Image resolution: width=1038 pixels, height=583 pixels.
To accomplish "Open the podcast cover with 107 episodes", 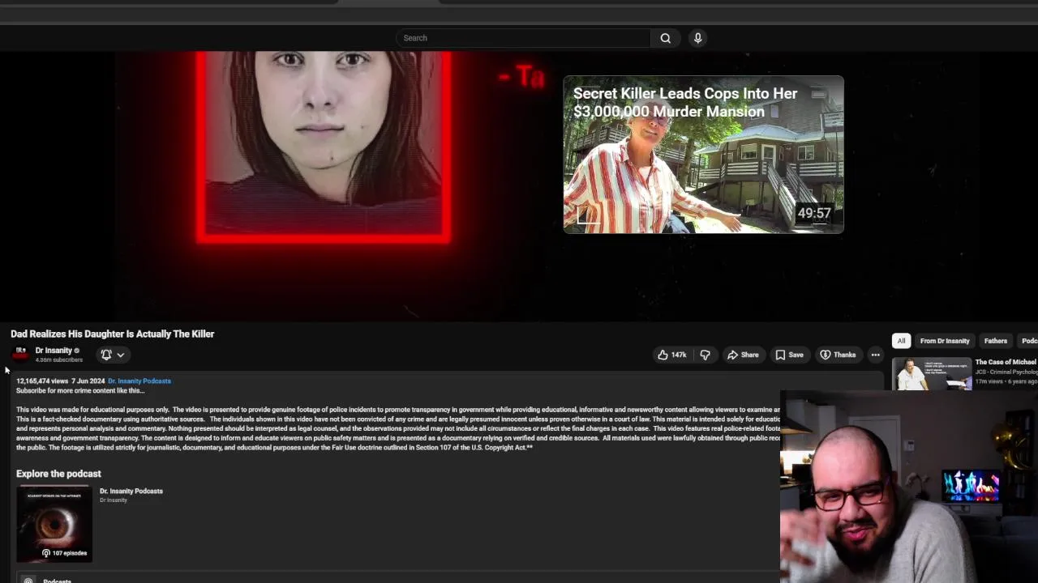I will [x=54, y=524].
